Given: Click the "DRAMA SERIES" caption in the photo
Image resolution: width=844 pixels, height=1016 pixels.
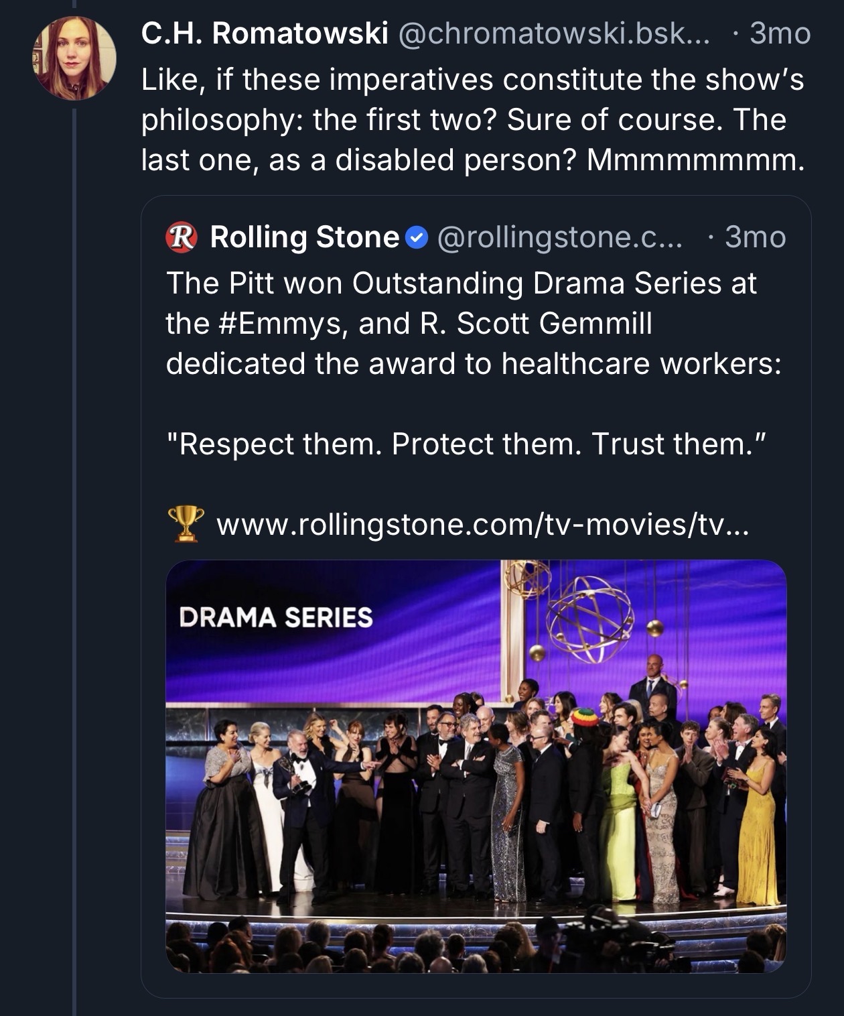Looking at the screenshot, I should pos(275,617).
